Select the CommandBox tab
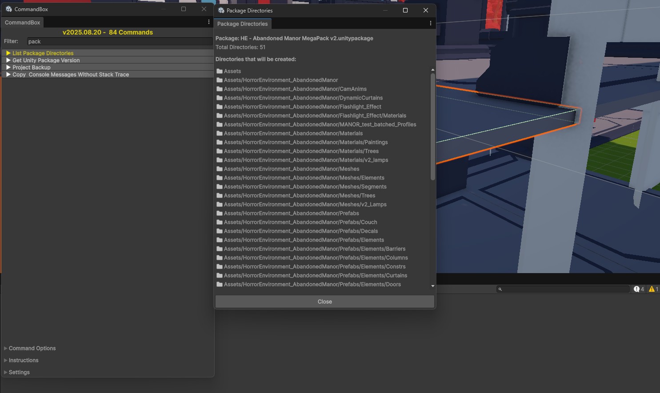The height and width of the screenshot is (393, 660). click(22, 23)
